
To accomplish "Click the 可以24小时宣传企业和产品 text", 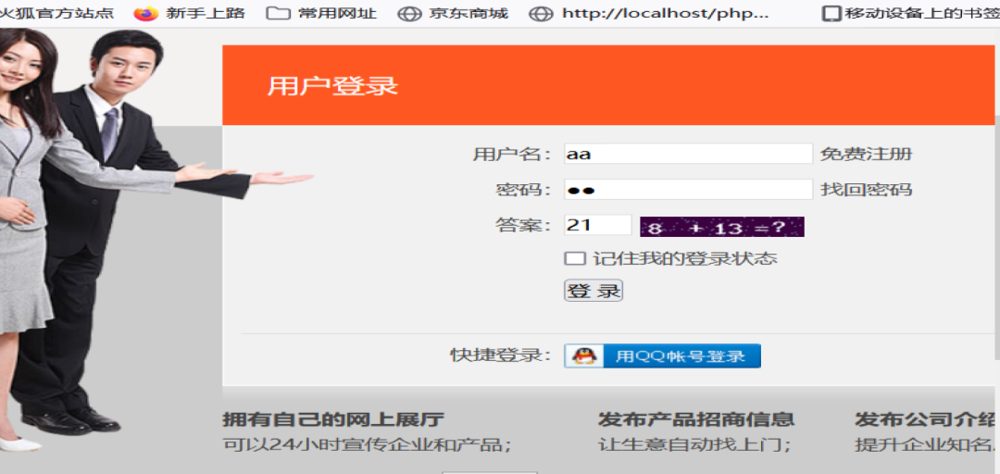I will (367, 444).
